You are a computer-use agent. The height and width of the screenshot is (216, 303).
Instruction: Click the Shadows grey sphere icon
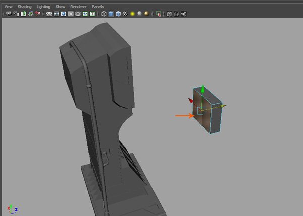139,13
